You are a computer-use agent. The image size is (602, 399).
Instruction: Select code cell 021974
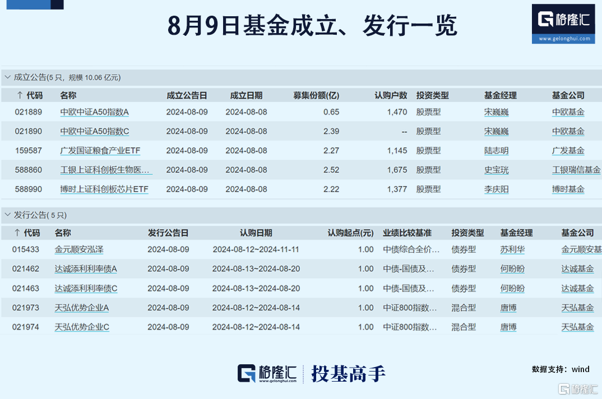26,327
